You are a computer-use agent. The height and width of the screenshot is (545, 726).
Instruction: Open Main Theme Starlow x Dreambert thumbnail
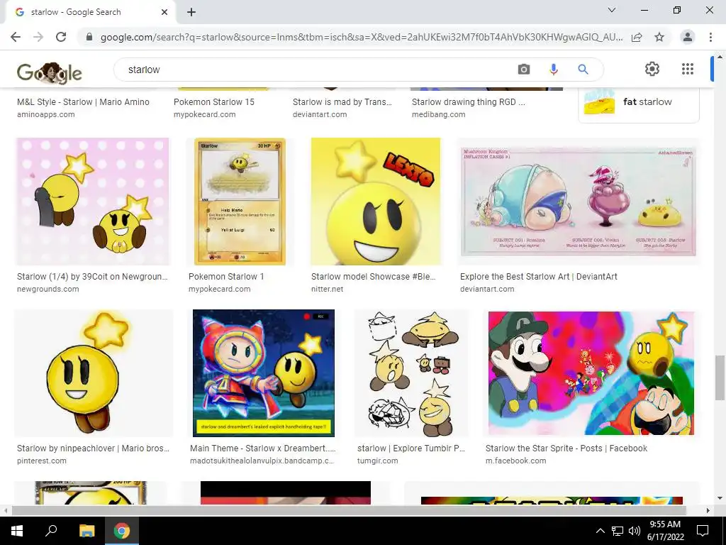click(x=264, y=373)
